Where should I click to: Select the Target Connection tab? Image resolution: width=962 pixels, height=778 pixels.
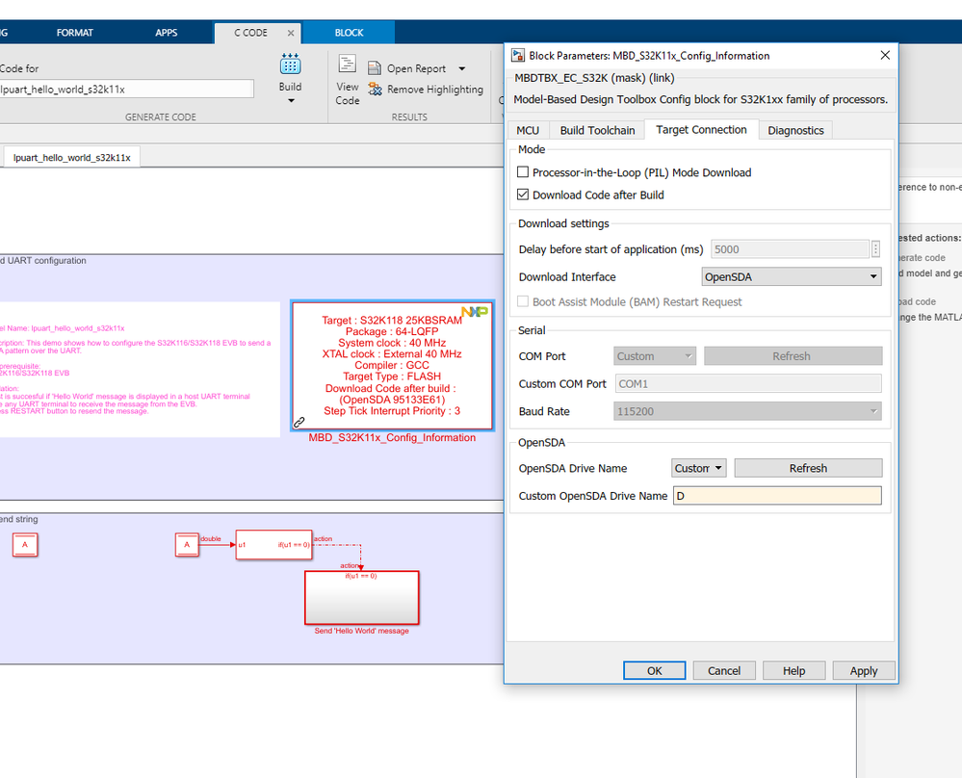click(x=701, y=129)
